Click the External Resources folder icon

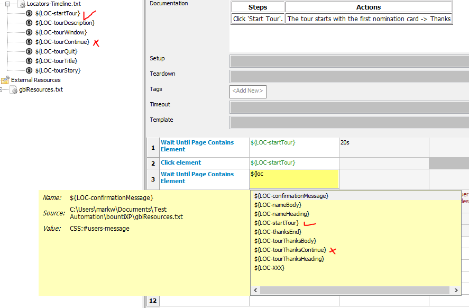click(x=5, y=80)
